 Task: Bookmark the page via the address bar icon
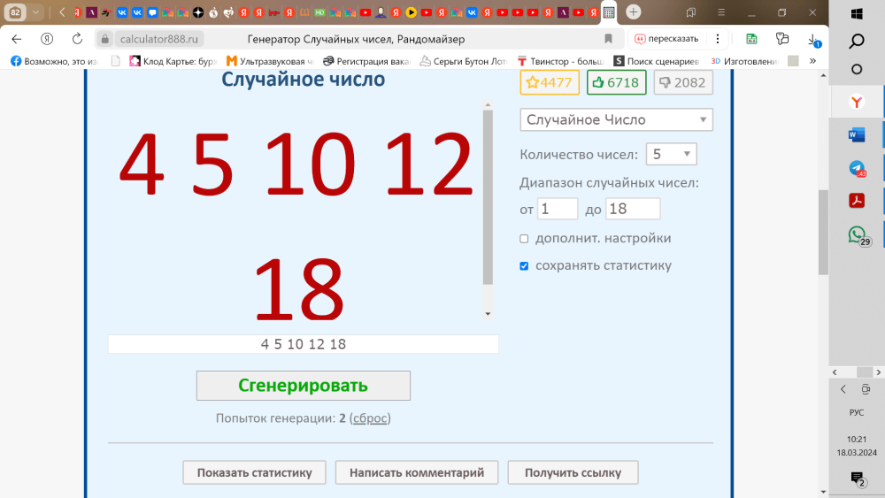click(608, 39)
